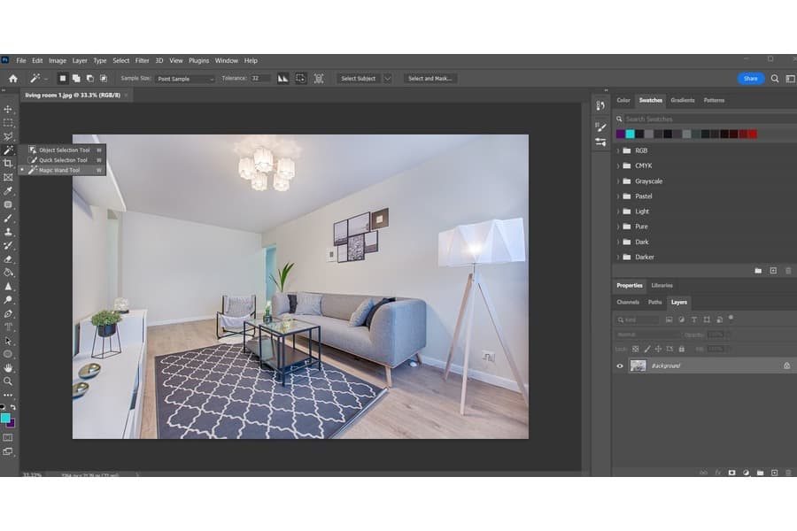
Task: Choose Intersect with Selection mode
Action: (x=104, y=78)
